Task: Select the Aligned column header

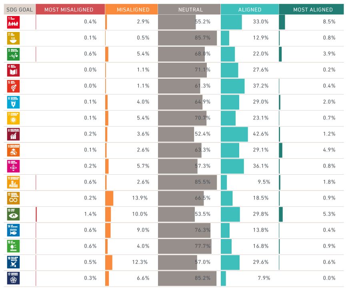Action: coord(249,9)
